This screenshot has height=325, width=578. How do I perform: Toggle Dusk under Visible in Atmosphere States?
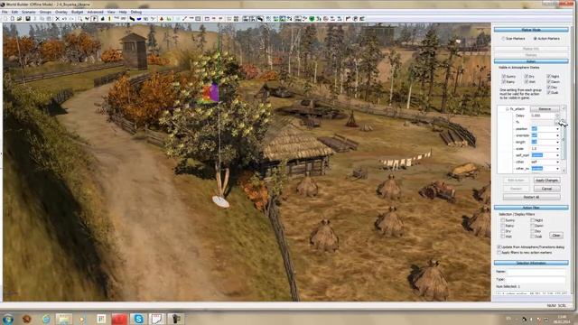click(549, 92)
